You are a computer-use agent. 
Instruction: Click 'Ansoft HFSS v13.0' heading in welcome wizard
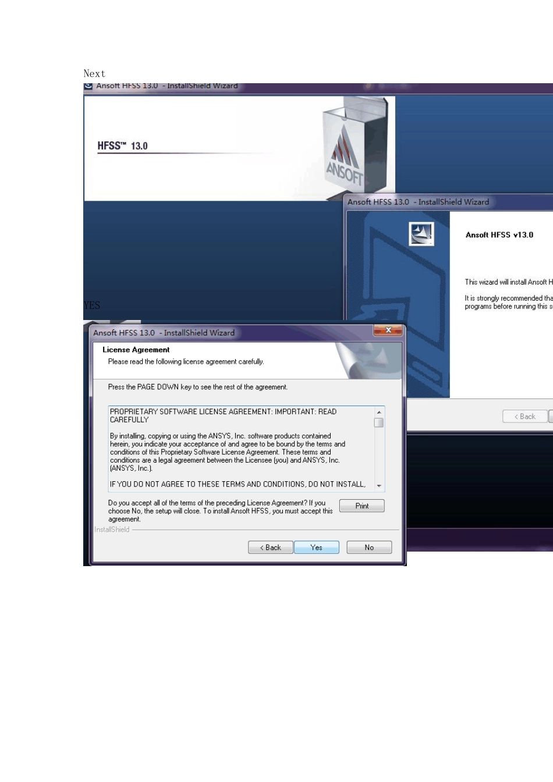point(499,235)
